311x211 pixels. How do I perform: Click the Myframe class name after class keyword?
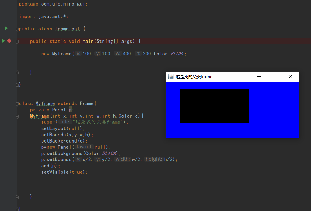coord(45,104)
